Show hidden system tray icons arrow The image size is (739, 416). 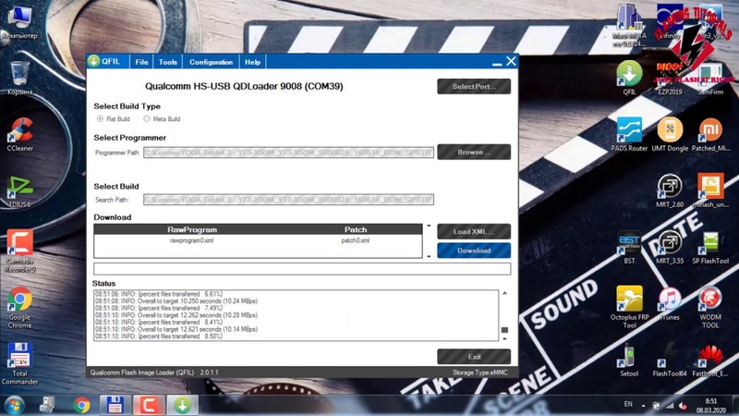point(644,404)
